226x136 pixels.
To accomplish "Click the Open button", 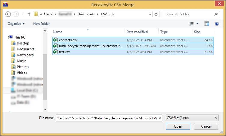I will click(x=178, y=126).
